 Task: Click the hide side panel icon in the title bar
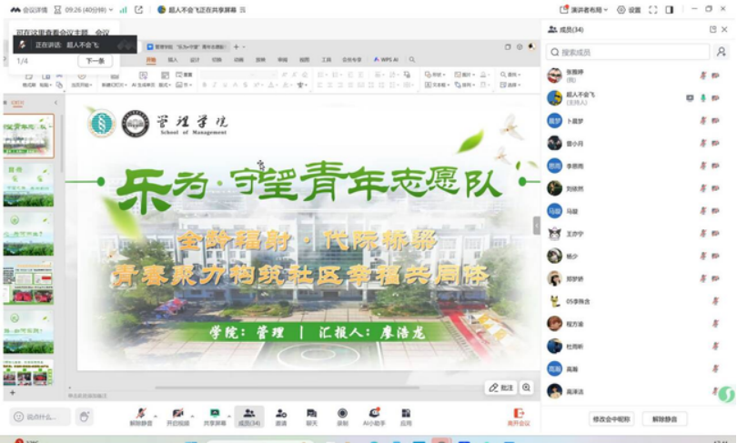point(670,9)
